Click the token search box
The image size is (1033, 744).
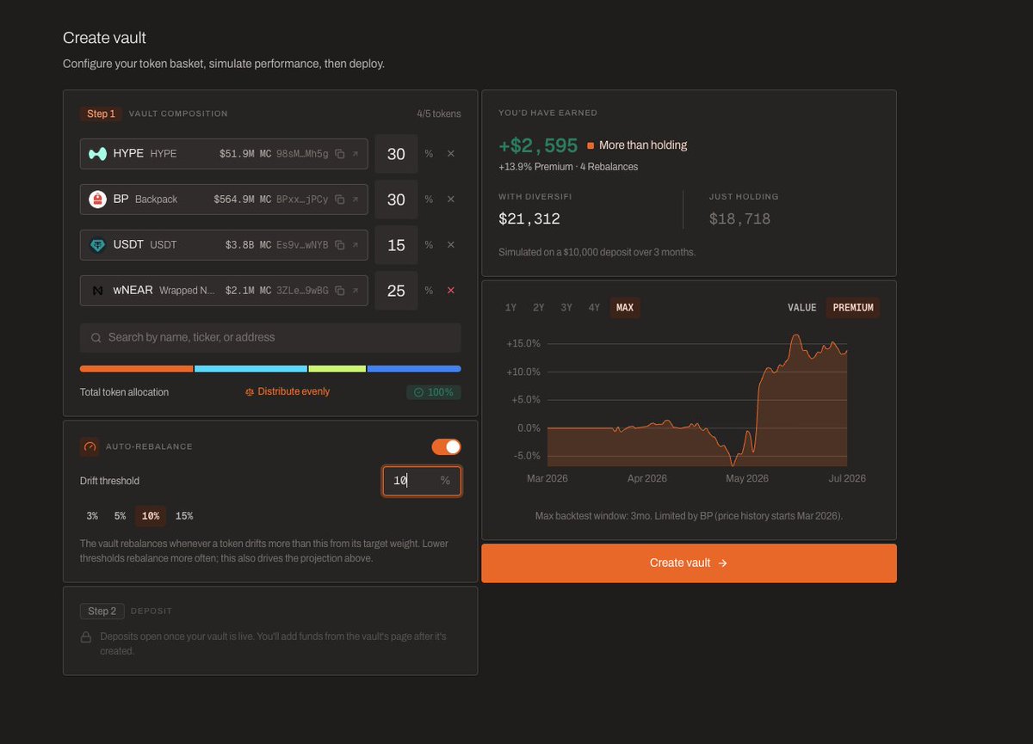pyautogui.click(x=270, y=338)
